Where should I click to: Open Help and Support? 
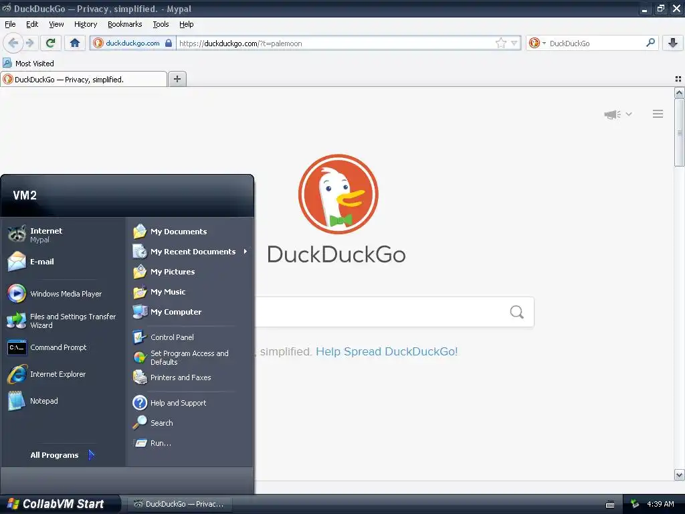191,402
